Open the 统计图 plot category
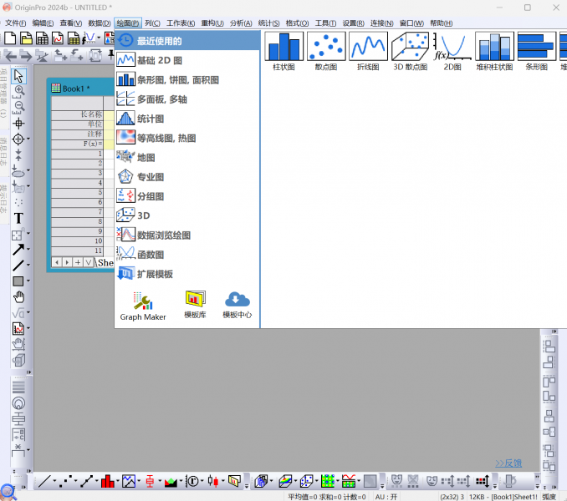Image resolution: width=567 pixels, height=501 pixels. 187,119
